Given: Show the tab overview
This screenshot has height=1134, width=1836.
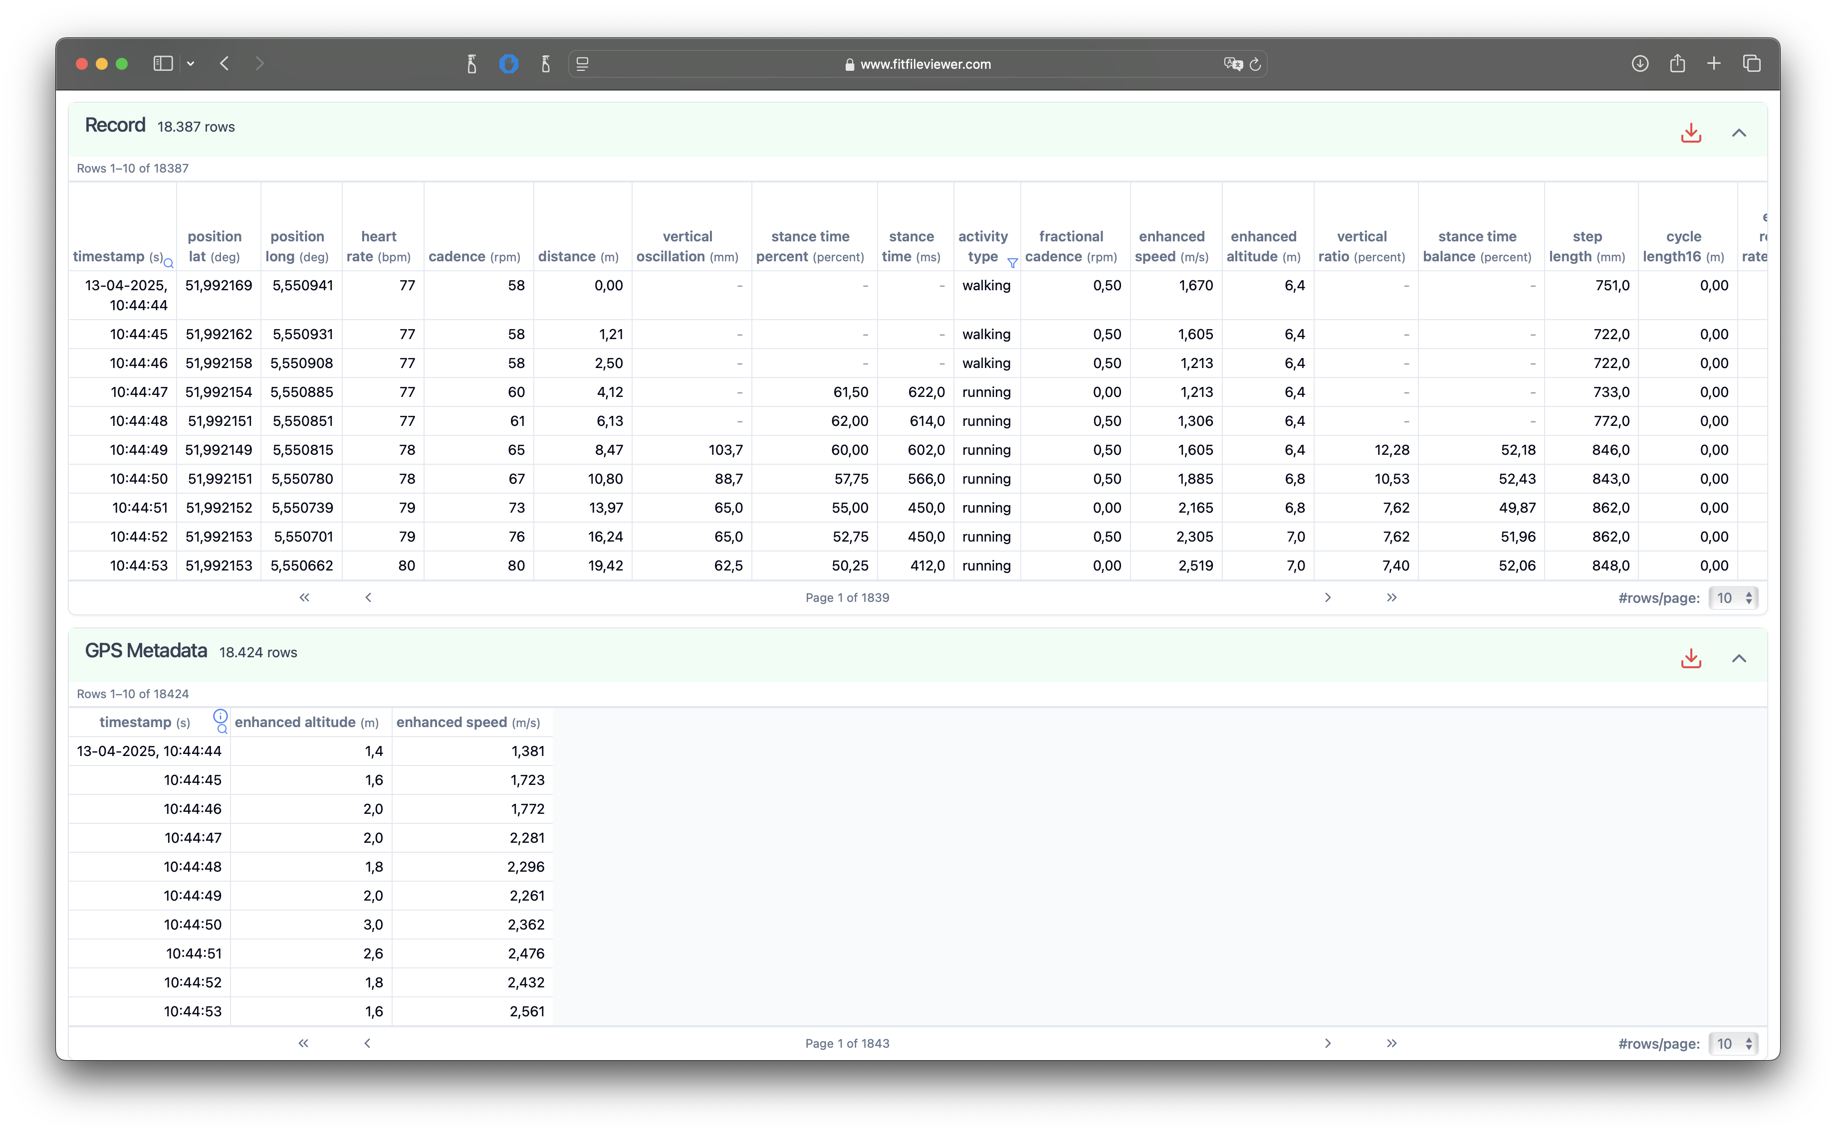Looking at the screenshot, I should click(x=1751, y=64).
